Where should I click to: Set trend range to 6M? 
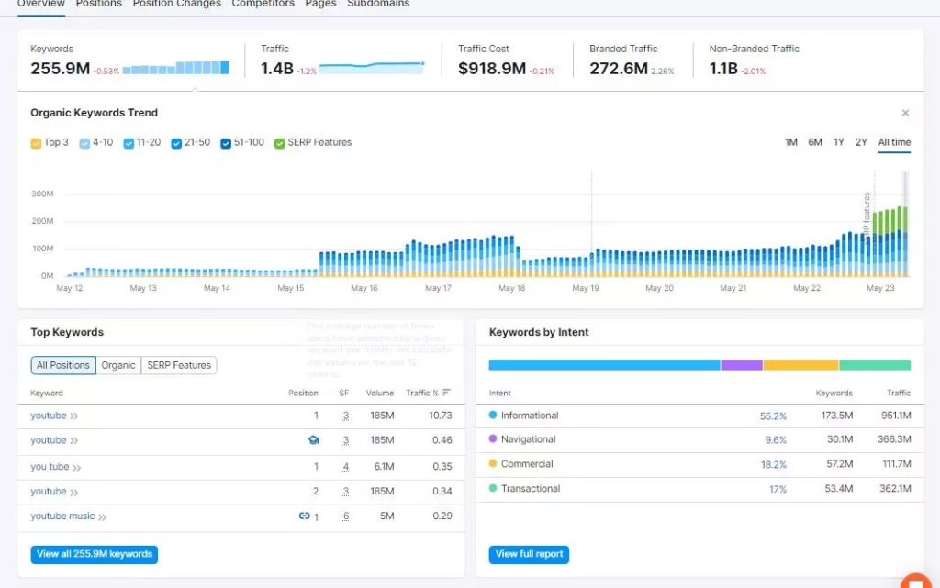tap(815, 142)
